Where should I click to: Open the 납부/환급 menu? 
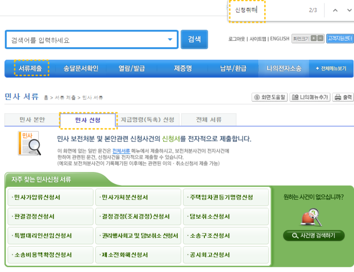(x=233, y=68)
